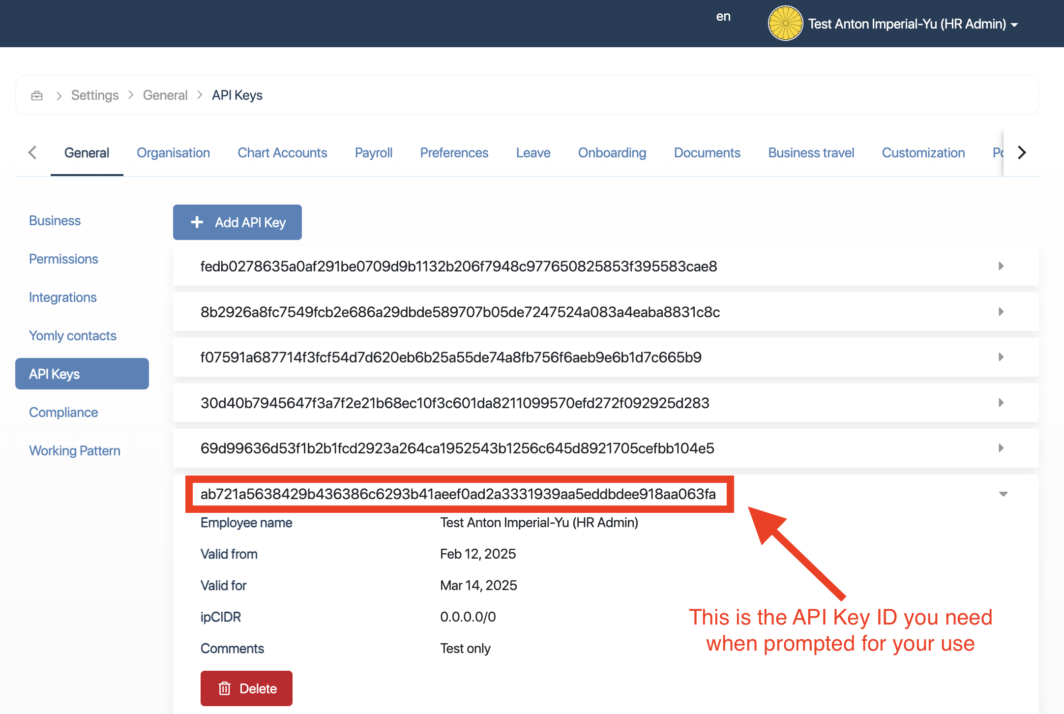Expand API key starting with 8b2926a8
Screen dimensions: 1064x714
point(1001,312)
